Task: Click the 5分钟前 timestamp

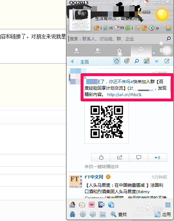Action: point(159,177)
